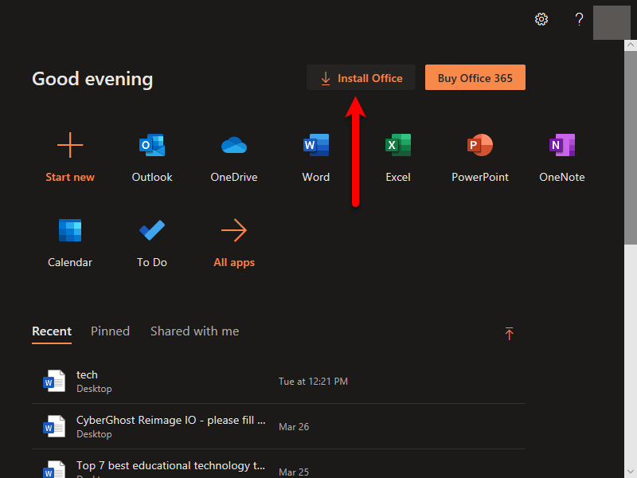Click the Desktop location under tech
Screen dimensions: 637x478
[x=94, y=389]
